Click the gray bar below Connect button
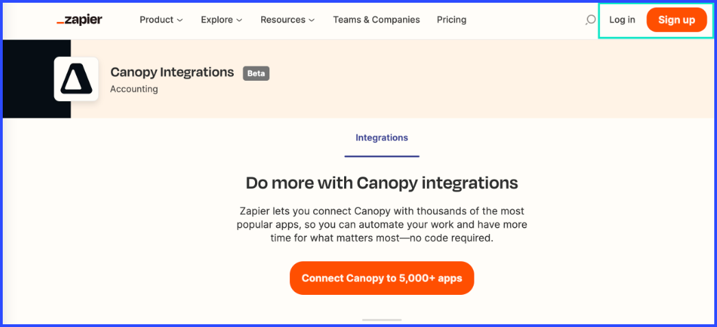Viewport: 717px width, 327px height. click(382, 319)
